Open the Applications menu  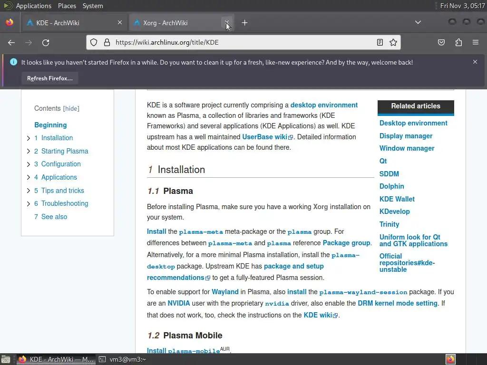coord(34,6)
